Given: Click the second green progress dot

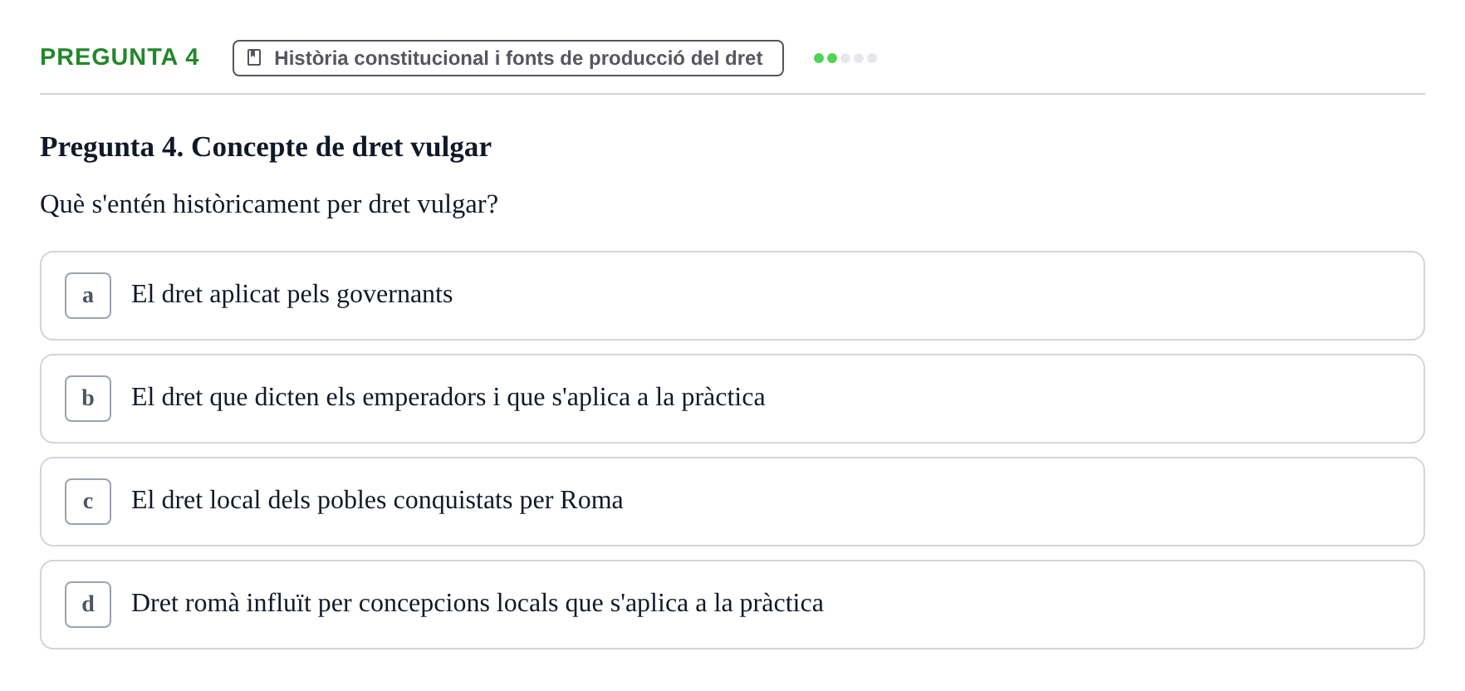Looking at the screenshot, I should pos(832,58).
